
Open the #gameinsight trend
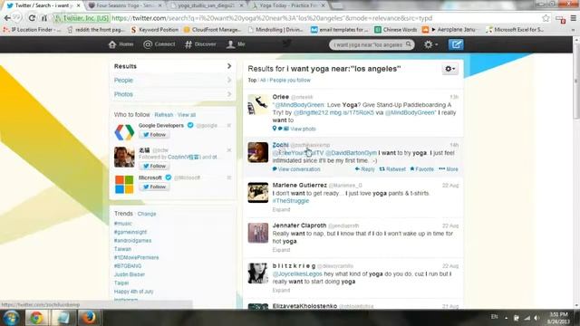130,232
